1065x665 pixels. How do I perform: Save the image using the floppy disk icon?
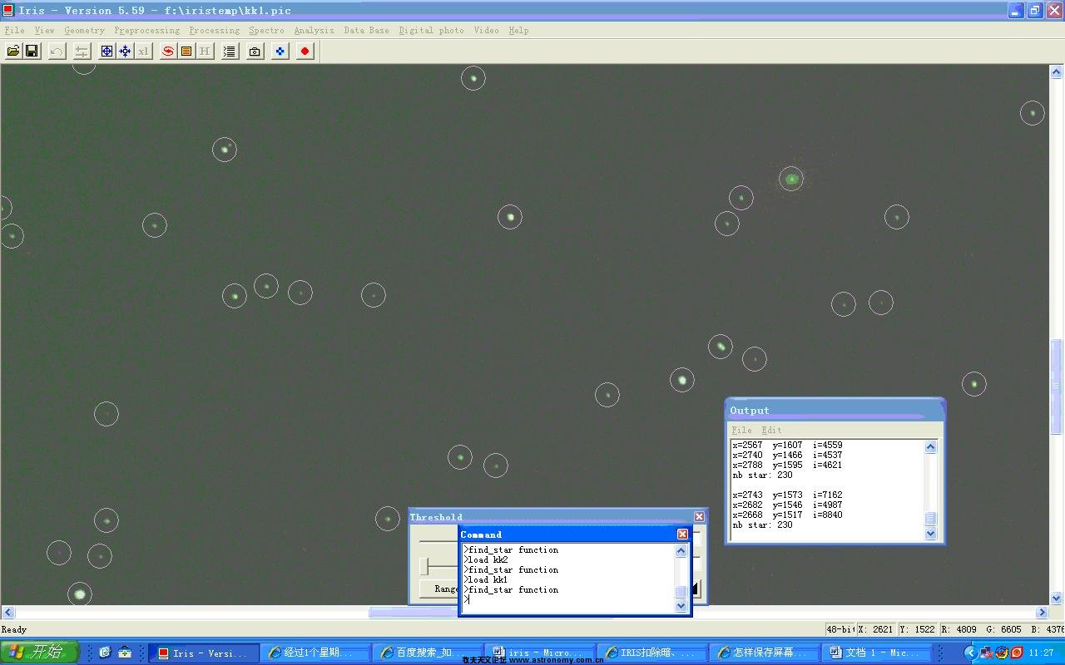coord(32,52)
